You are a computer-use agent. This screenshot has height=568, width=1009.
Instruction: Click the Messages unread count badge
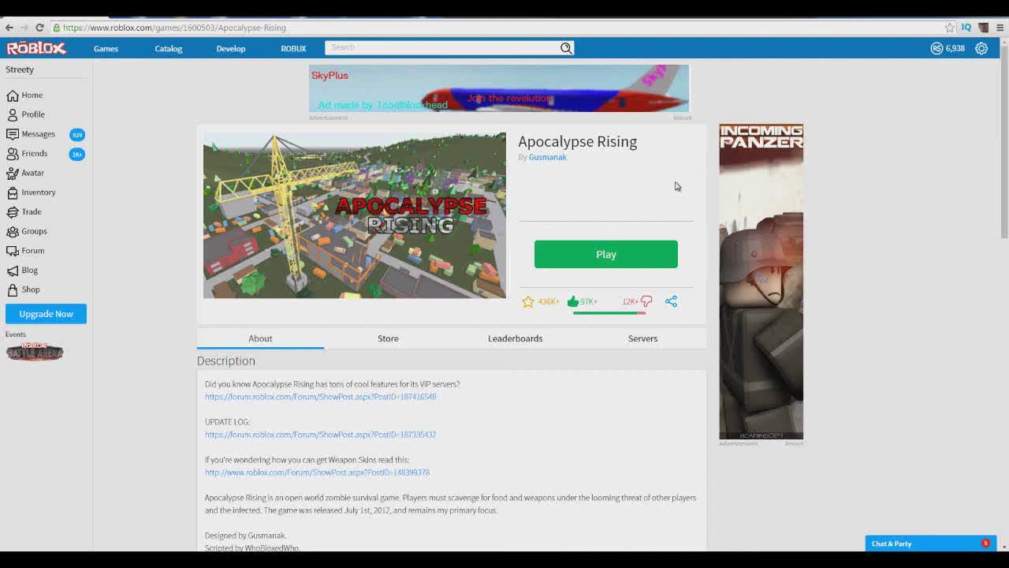[x=77, y=135]
